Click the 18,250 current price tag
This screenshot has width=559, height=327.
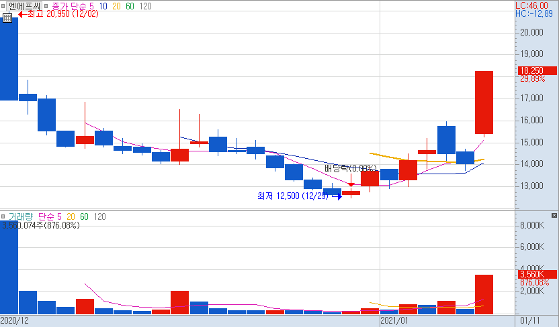(537, 70)
